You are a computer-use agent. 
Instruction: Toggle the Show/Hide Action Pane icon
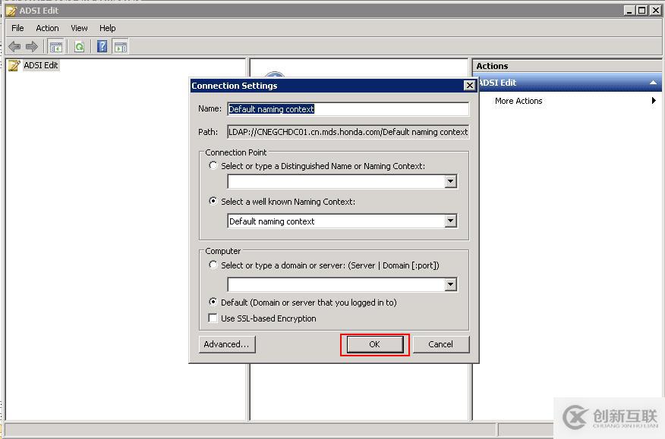tap(120, 47)
